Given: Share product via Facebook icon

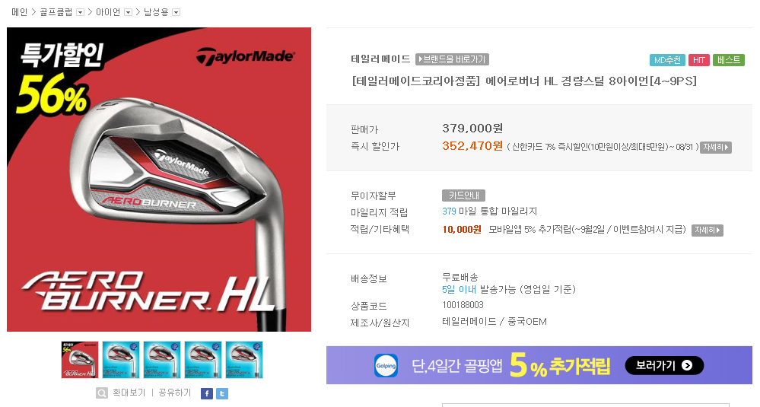Looking at the screenshot, I should pyautogui.click(x=206, y=393).
